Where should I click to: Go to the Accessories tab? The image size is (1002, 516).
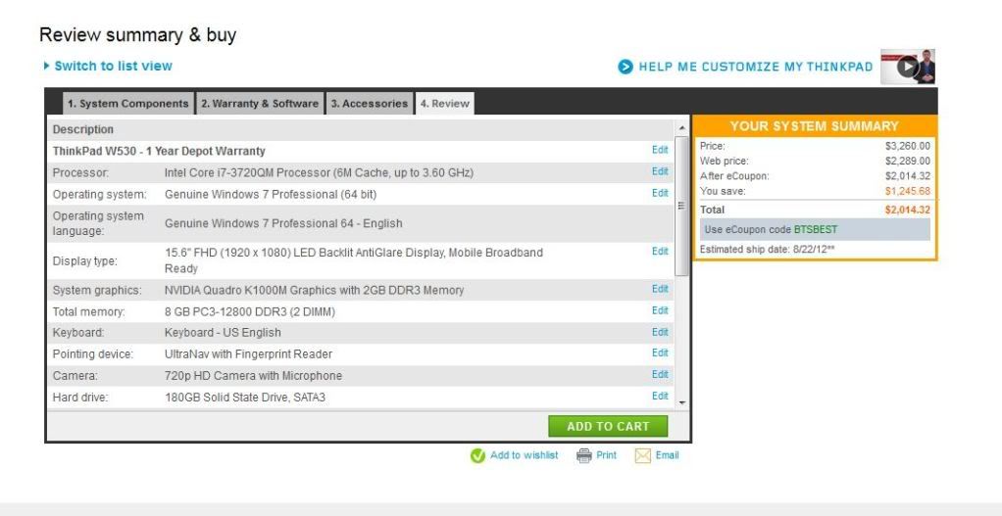(369, 104)
